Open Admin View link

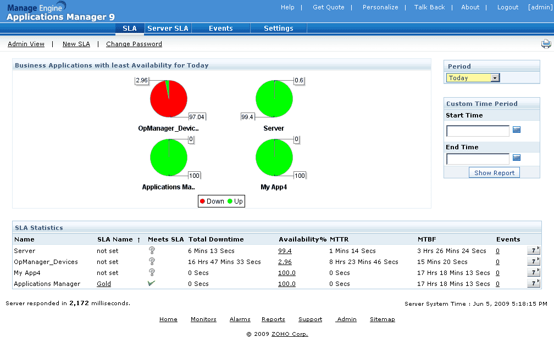click(26, 44)
